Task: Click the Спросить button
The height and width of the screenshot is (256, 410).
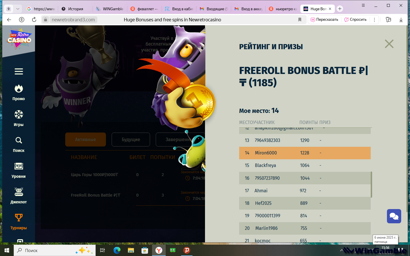Action: [x=355, y=20]
